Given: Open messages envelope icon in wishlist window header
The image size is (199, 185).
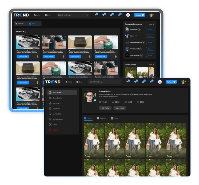Looking at the screenshot, I should point(111,15).
